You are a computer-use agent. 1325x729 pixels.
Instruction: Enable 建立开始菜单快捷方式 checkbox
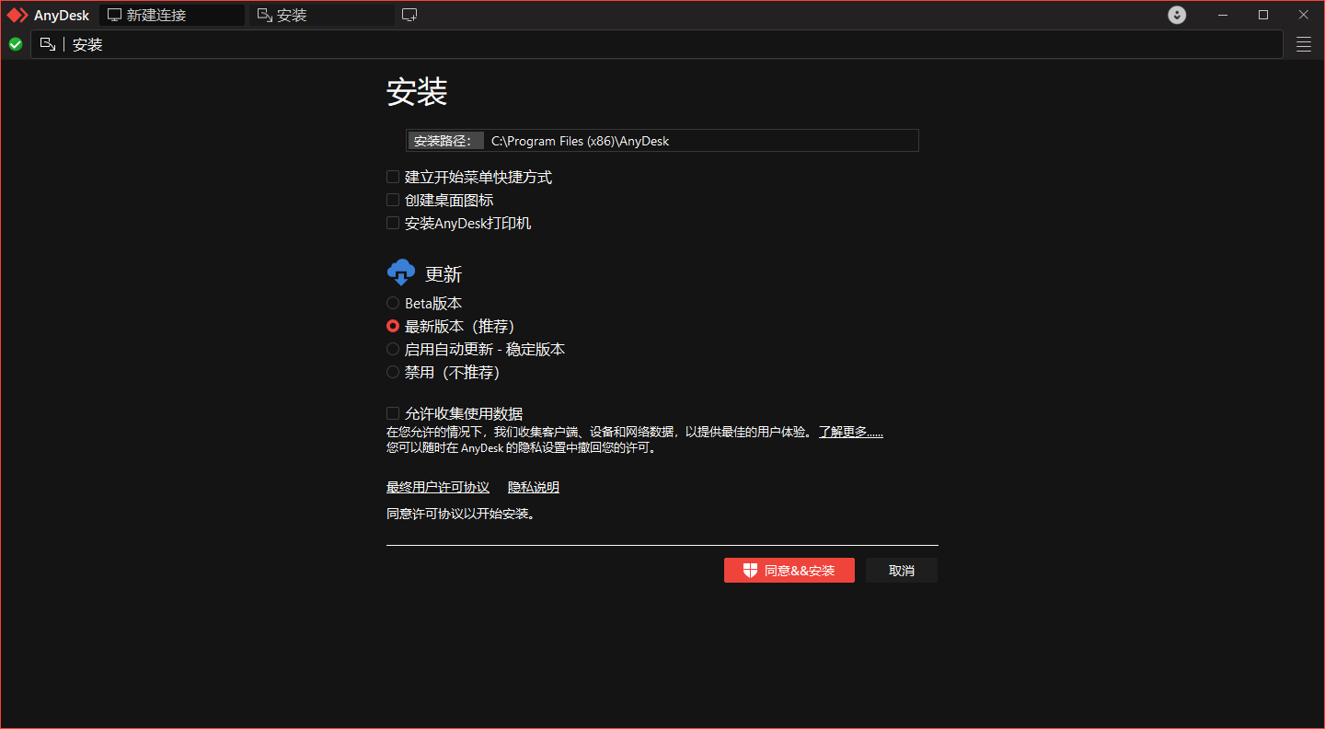pyautogui.click(x=393, y=177)
